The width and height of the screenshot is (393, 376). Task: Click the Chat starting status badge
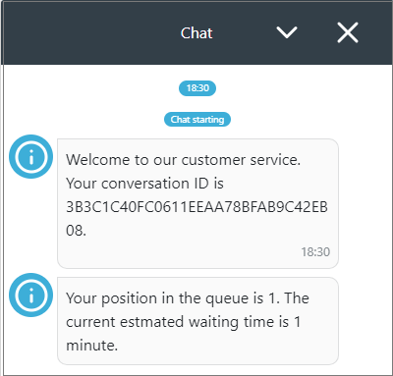(197, 120)
